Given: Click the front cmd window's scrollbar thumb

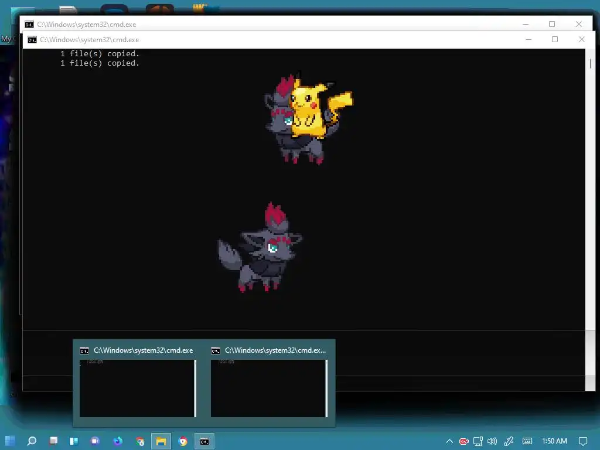Looking at the screenshot, I should [x=591, y=63].
